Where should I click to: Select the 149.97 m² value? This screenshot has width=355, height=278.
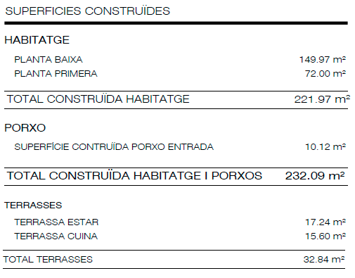(x=323, y=59)
